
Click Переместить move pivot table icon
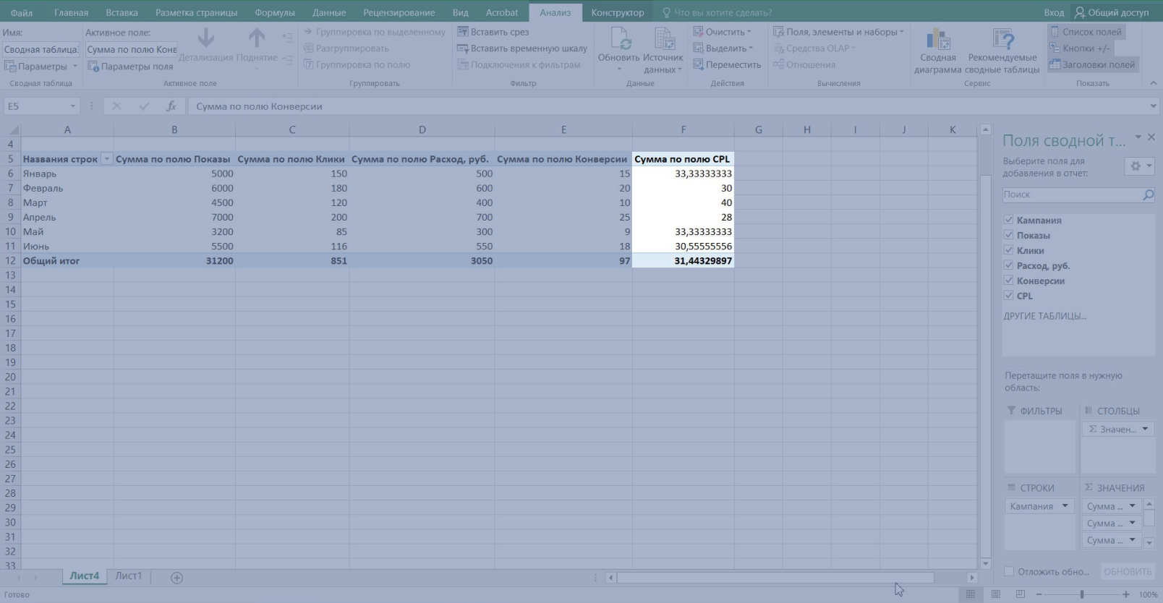coord(699,64)
